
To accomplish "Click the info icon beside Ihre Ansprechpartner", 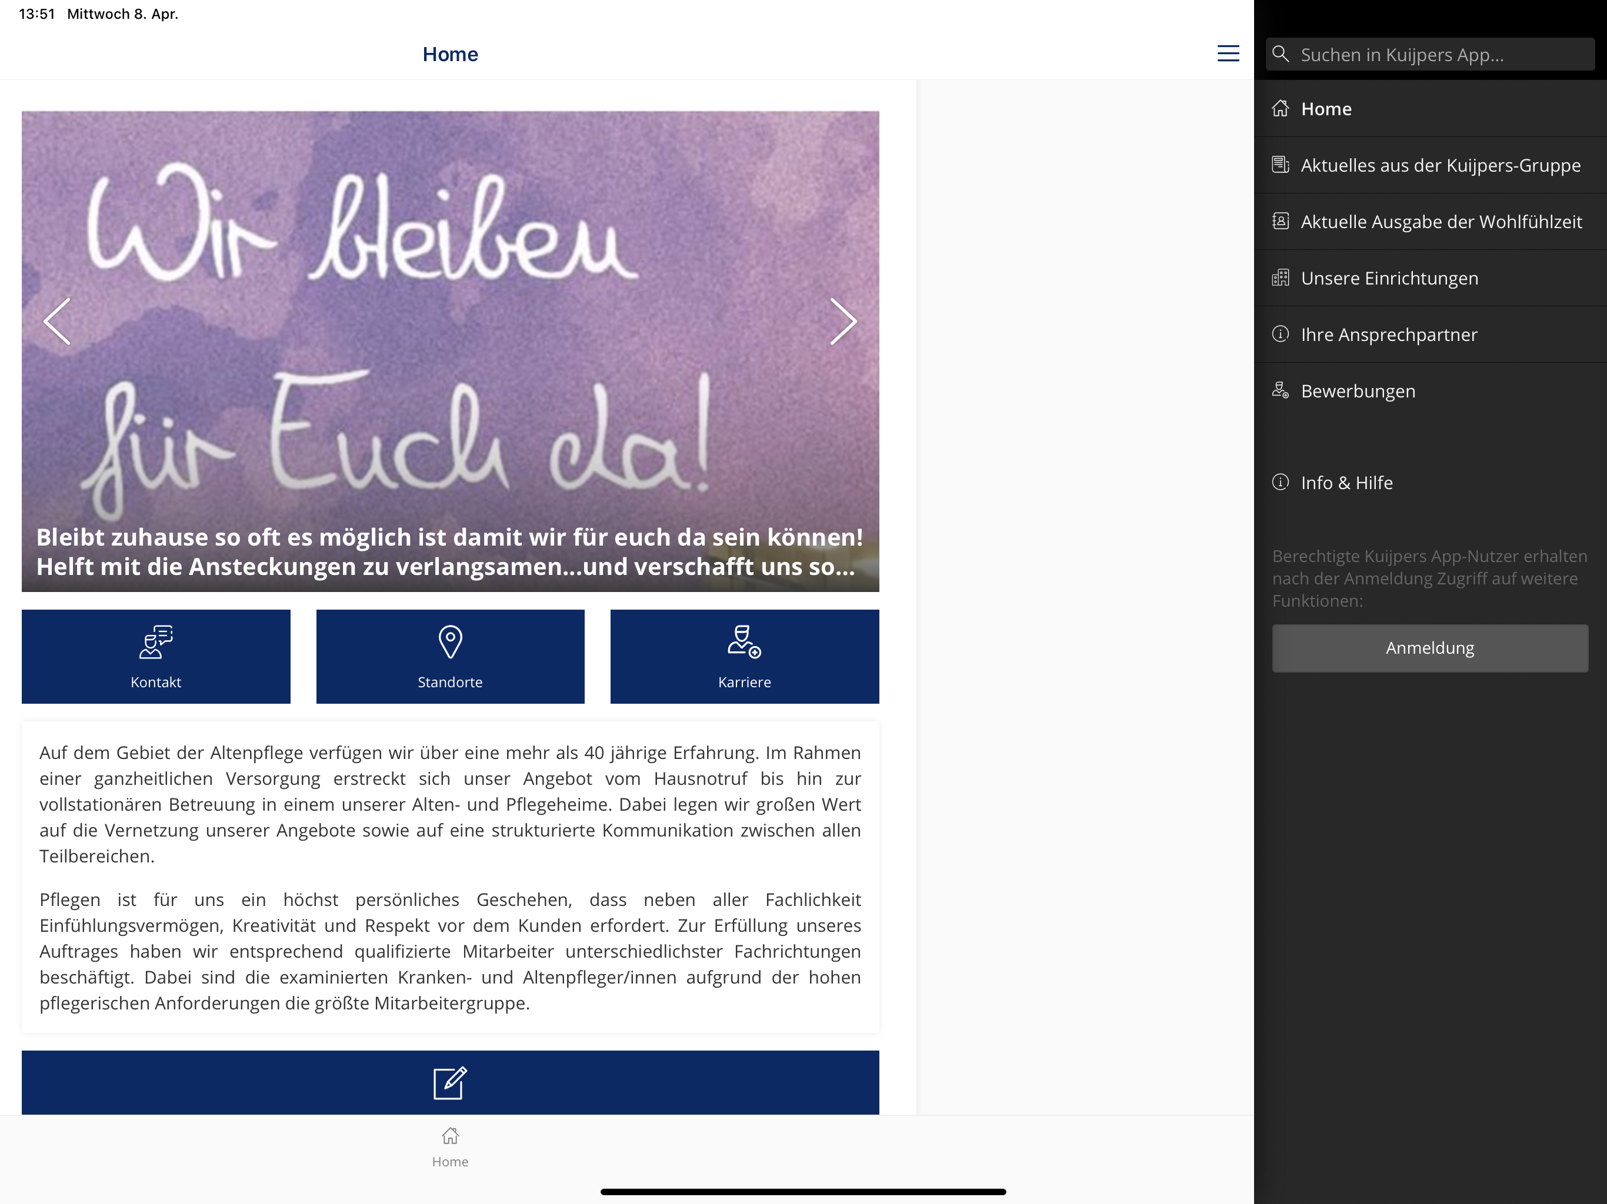I will (1281, 334).
